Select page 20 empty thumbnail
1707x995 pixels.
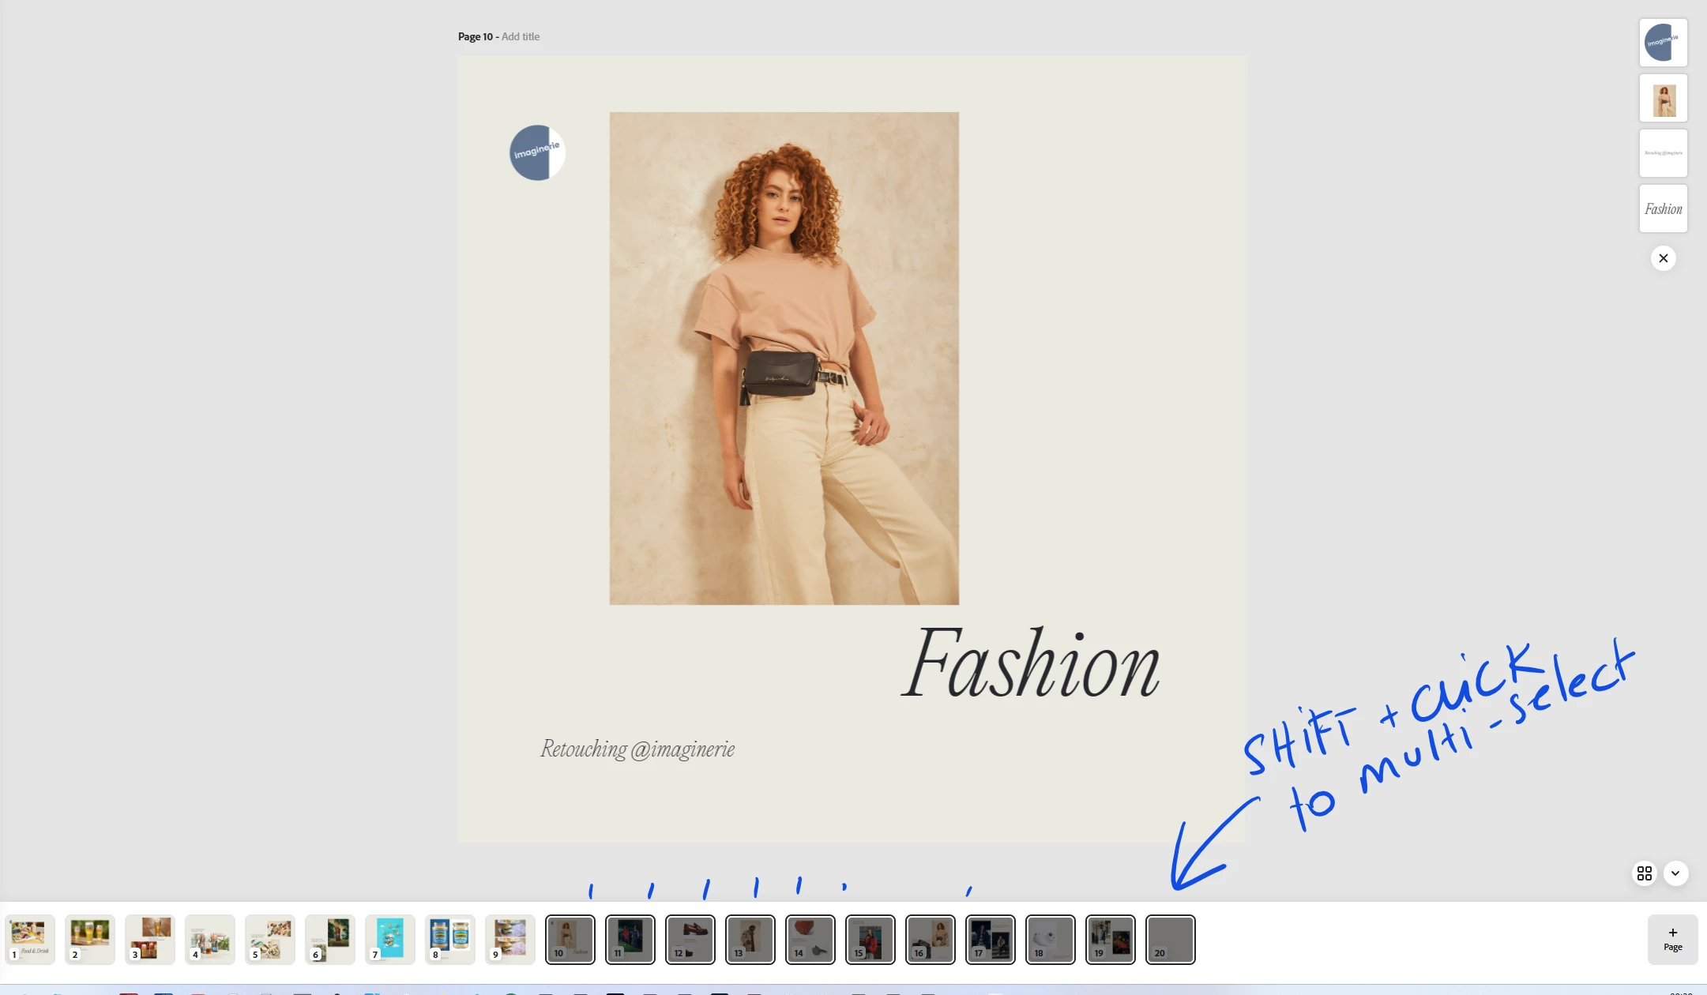1170,938
